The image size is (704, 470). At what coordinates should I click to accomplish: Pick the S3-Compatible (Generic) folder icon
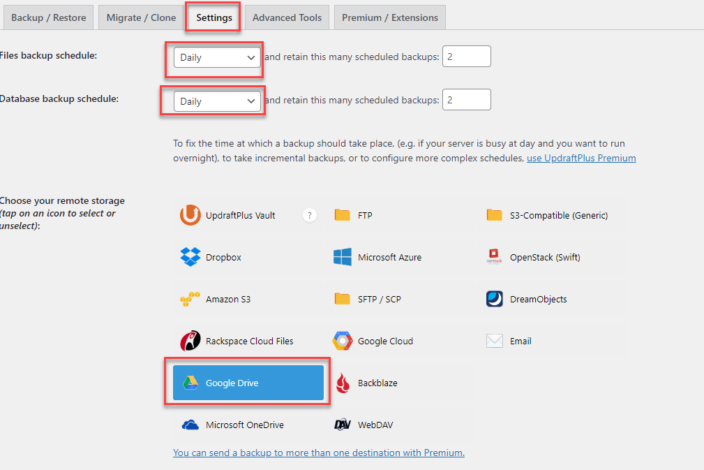pos(494,215)
